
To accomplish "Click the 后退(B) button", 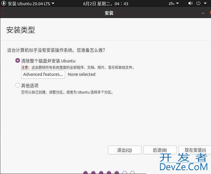I will click(160, 150).
